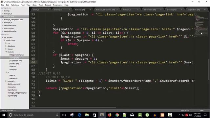Switch to the dashboard.php tab
This screenshot has height=118, width=210.
click(x=150, y=10)
